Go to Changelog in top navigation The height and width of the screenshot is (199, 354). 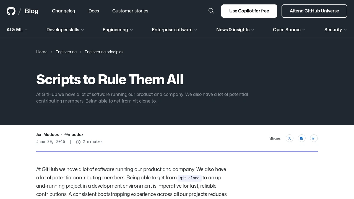[x=64, y=11]
